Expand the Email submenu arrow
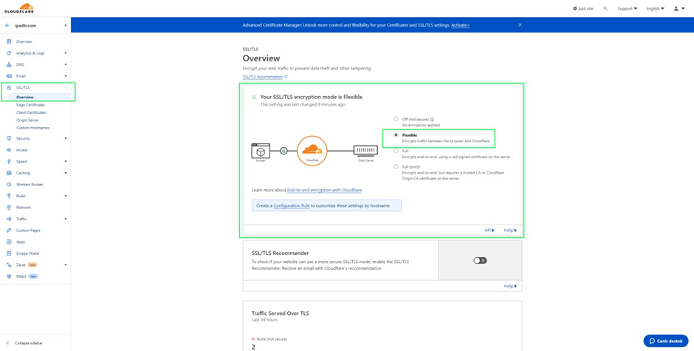This screenshot has width=694, height=351. tap(66, 76)
